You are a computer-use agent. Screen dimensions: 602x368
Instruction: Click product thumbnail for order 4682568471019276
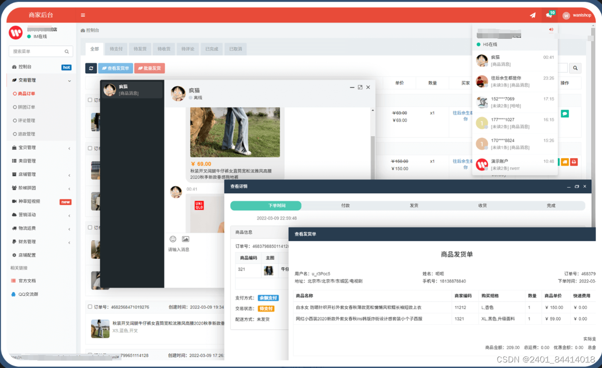(100, 328)
